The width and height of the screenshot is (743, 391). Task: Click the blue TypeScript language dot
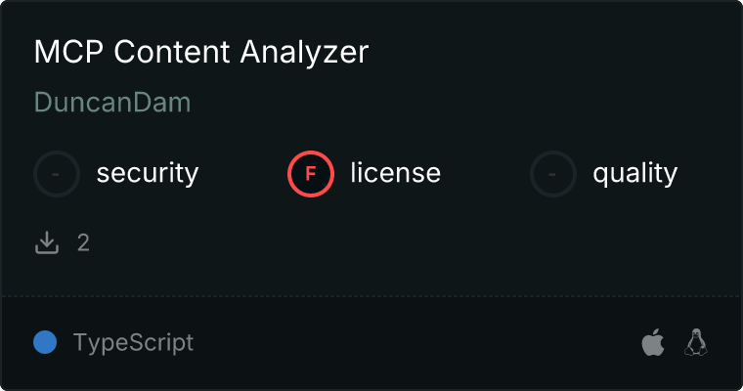click(45, 342)
